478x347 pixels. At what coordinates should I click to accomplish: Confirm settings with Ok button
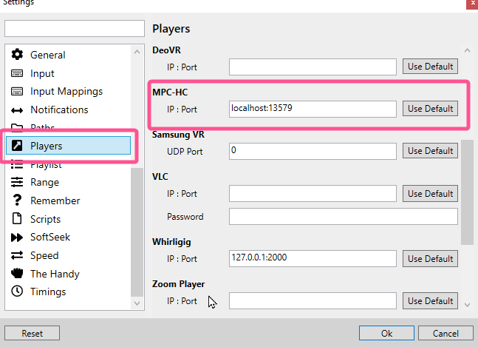coord(386,333)
